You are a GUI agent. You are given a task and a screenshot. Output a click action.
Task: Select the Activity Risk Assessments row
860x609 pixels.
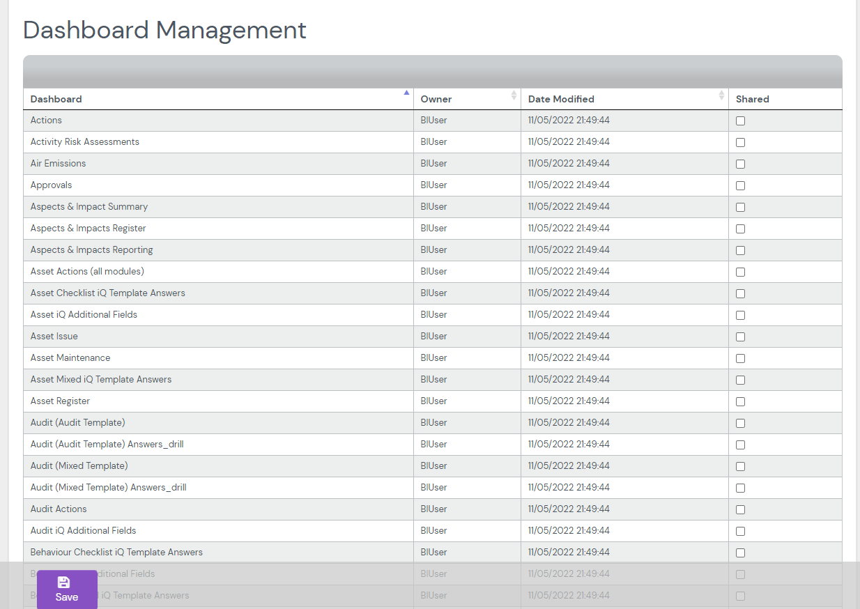click(85, 141)
